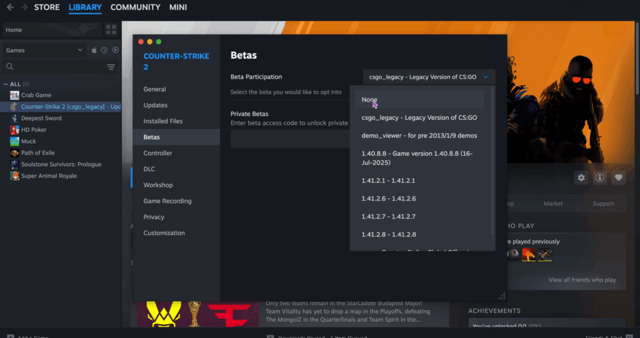Go forward with the right arrow
Viewport: 640px width, 338px height.
[x=24, y=7]
